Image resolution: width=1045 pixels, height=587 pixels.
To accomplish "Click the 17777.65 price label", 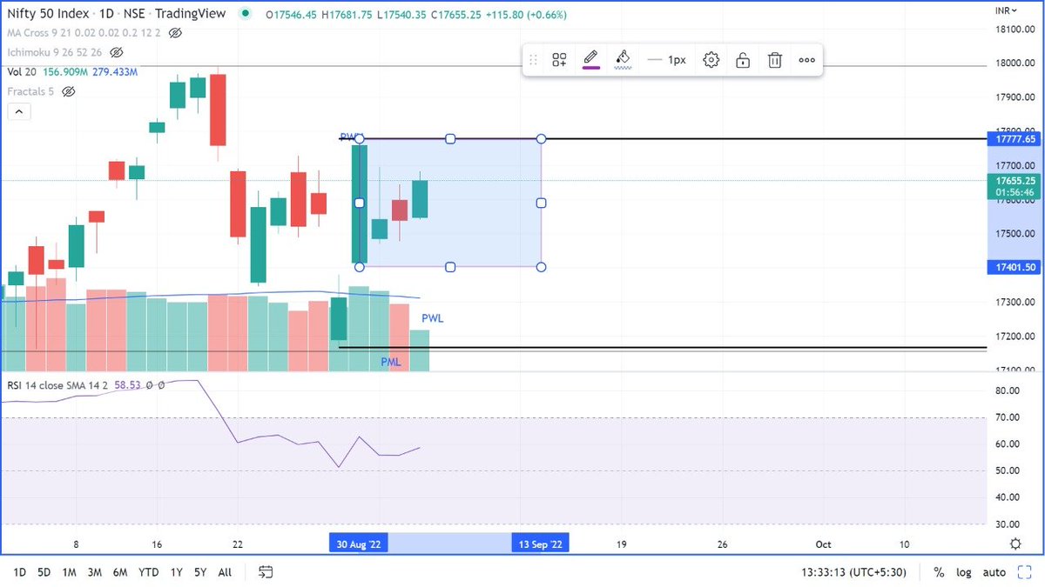I will (1013, 138).
